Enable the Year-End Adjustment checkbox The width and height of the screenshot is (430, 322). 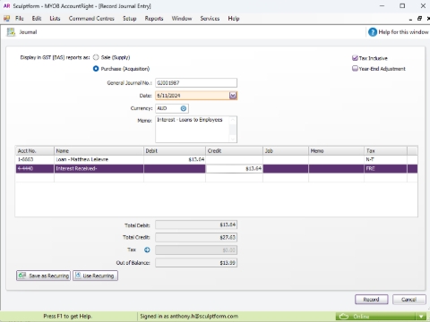click(355, 69)
